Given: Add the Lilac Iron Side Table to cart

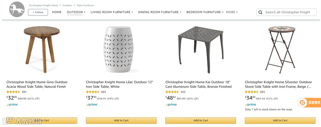Looking at the screenshot, I should click(121, 121).
